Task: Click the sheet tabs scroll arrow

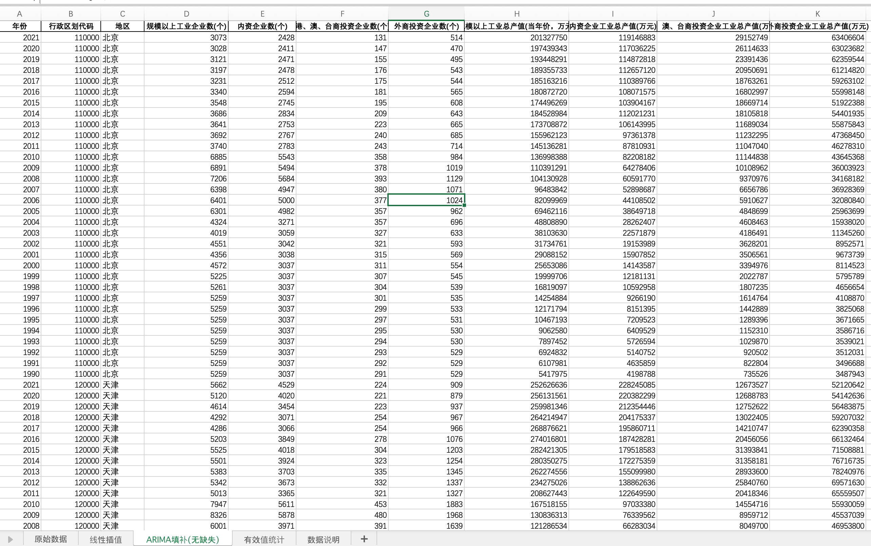Action: coord(11,540)
